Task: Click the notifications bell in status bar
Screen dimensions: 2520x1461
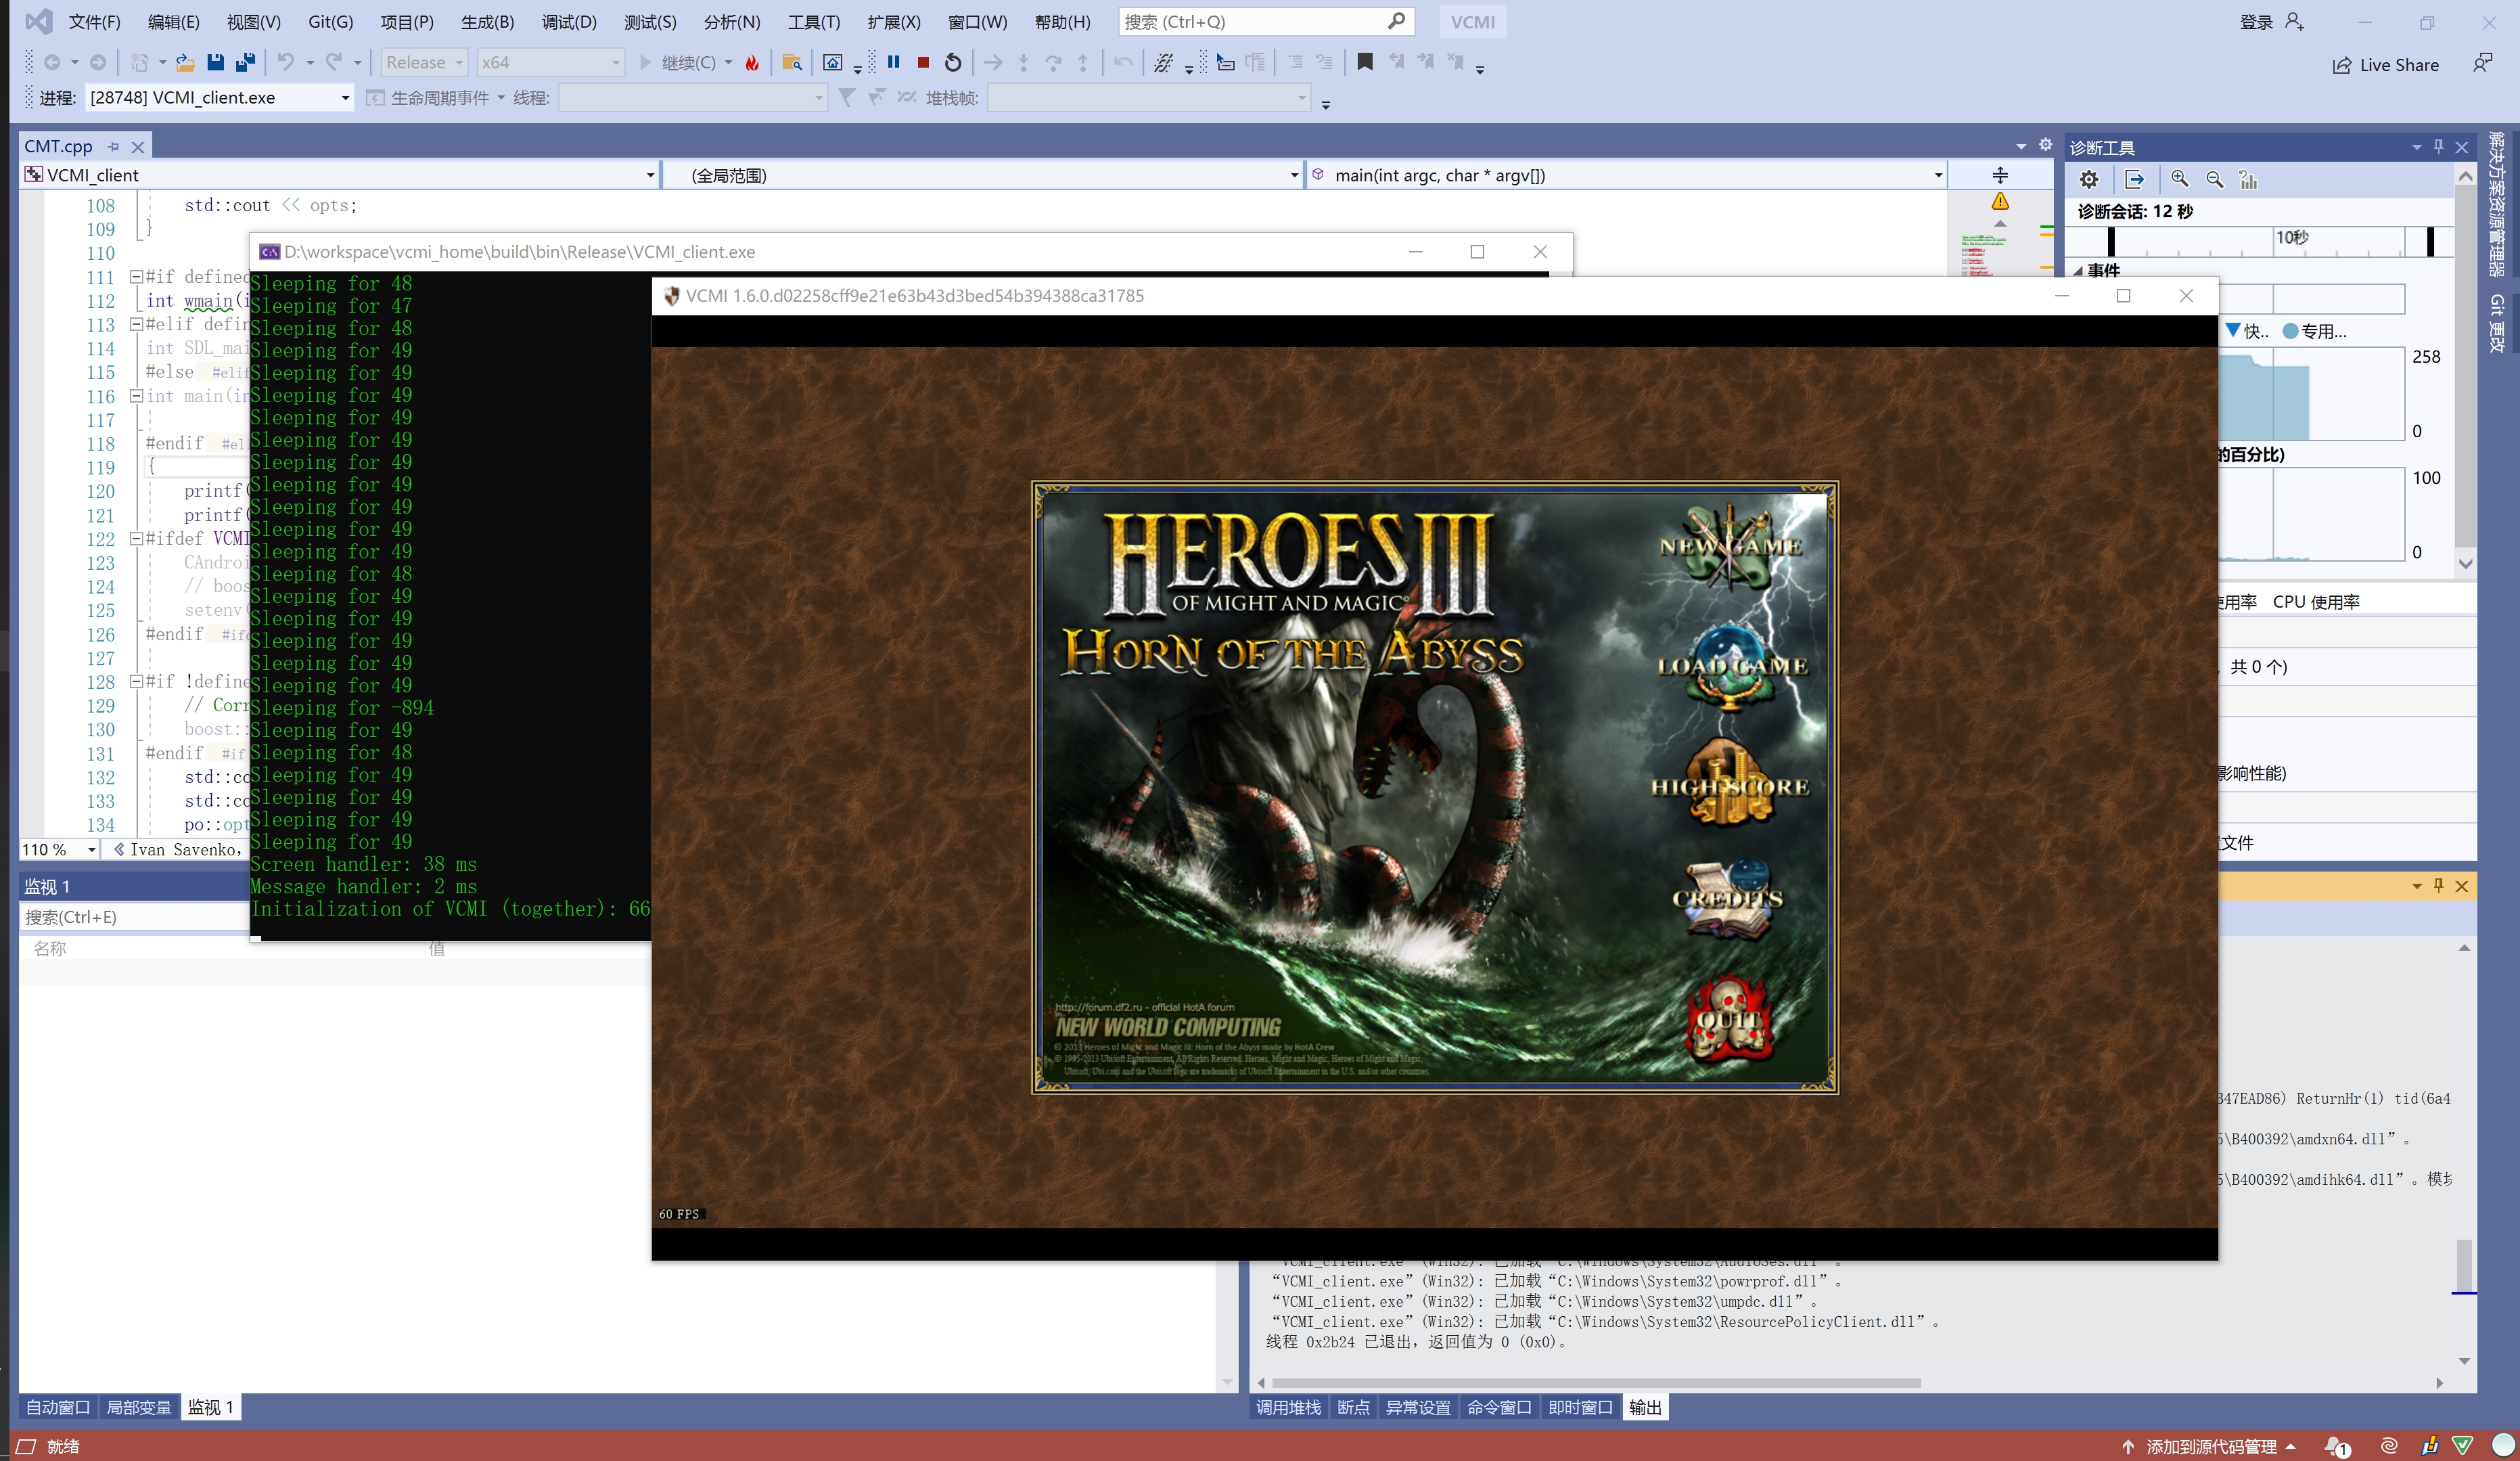Action: [2337, 1446]
